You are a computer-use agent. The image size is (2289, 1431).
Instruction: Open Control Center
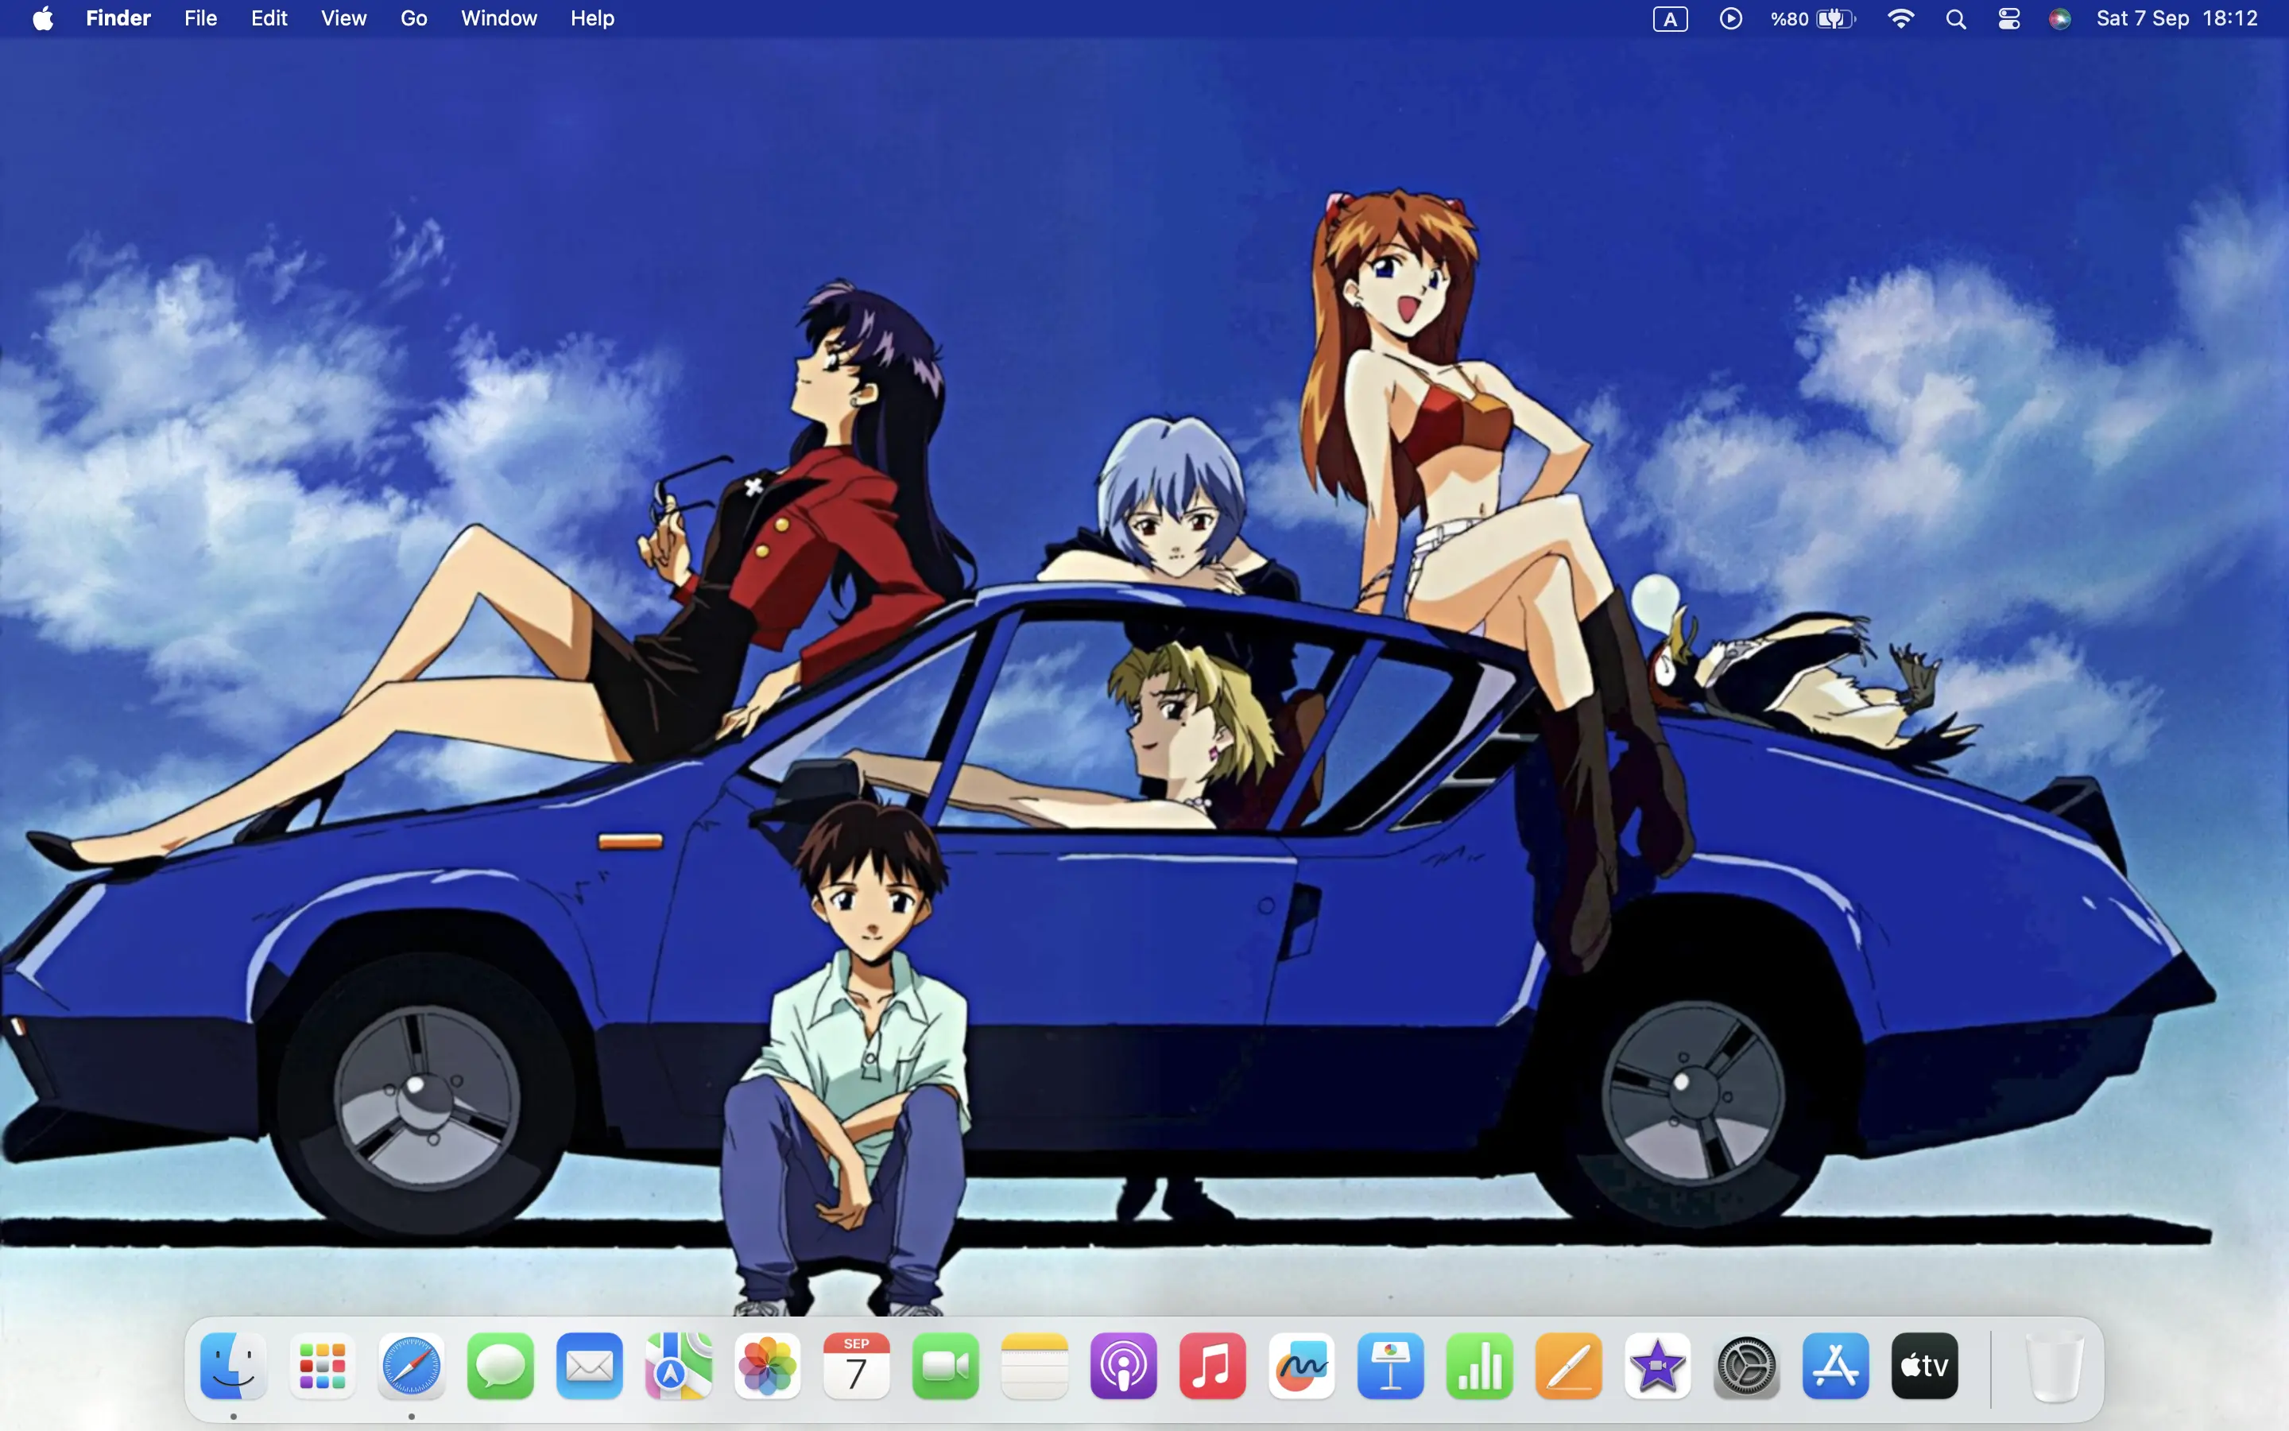coord(2009,19)
